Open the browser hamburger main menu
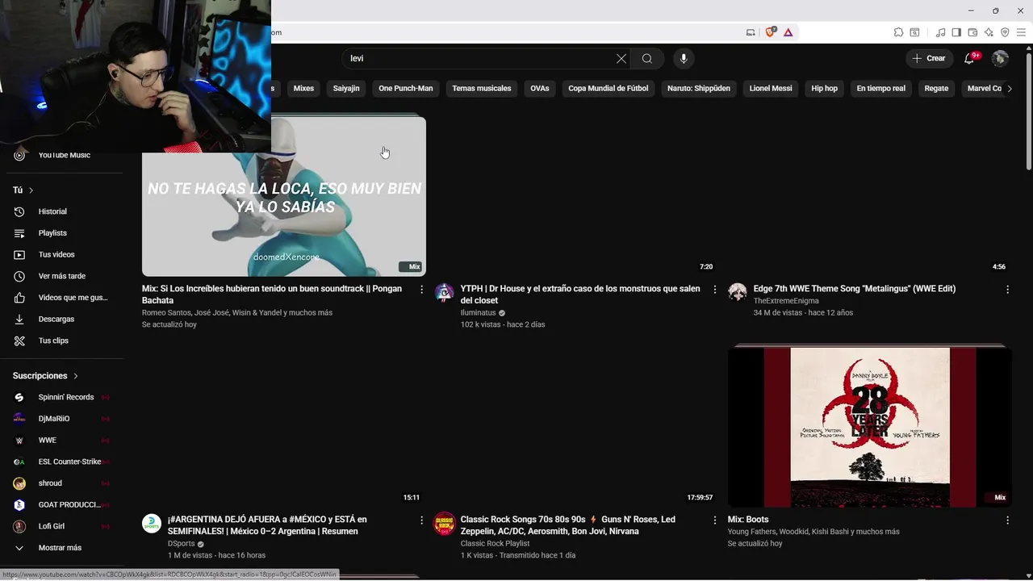 (1021, 32)
